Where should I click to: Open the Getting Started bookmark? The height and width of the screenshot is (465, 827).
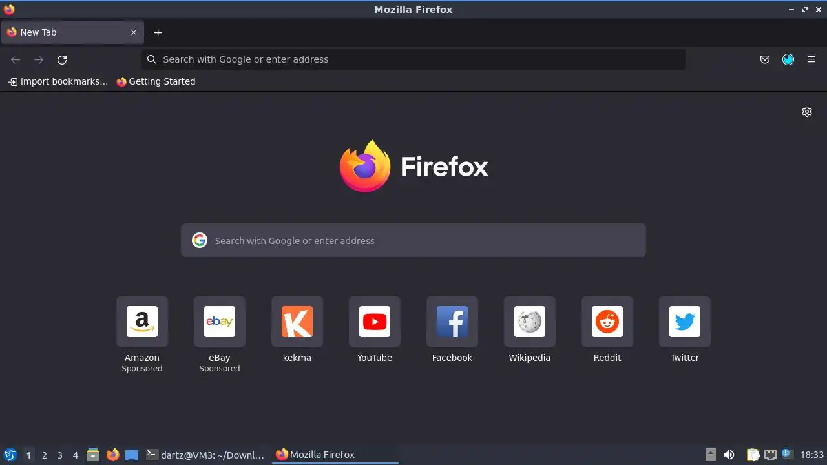tap(156, 81)
